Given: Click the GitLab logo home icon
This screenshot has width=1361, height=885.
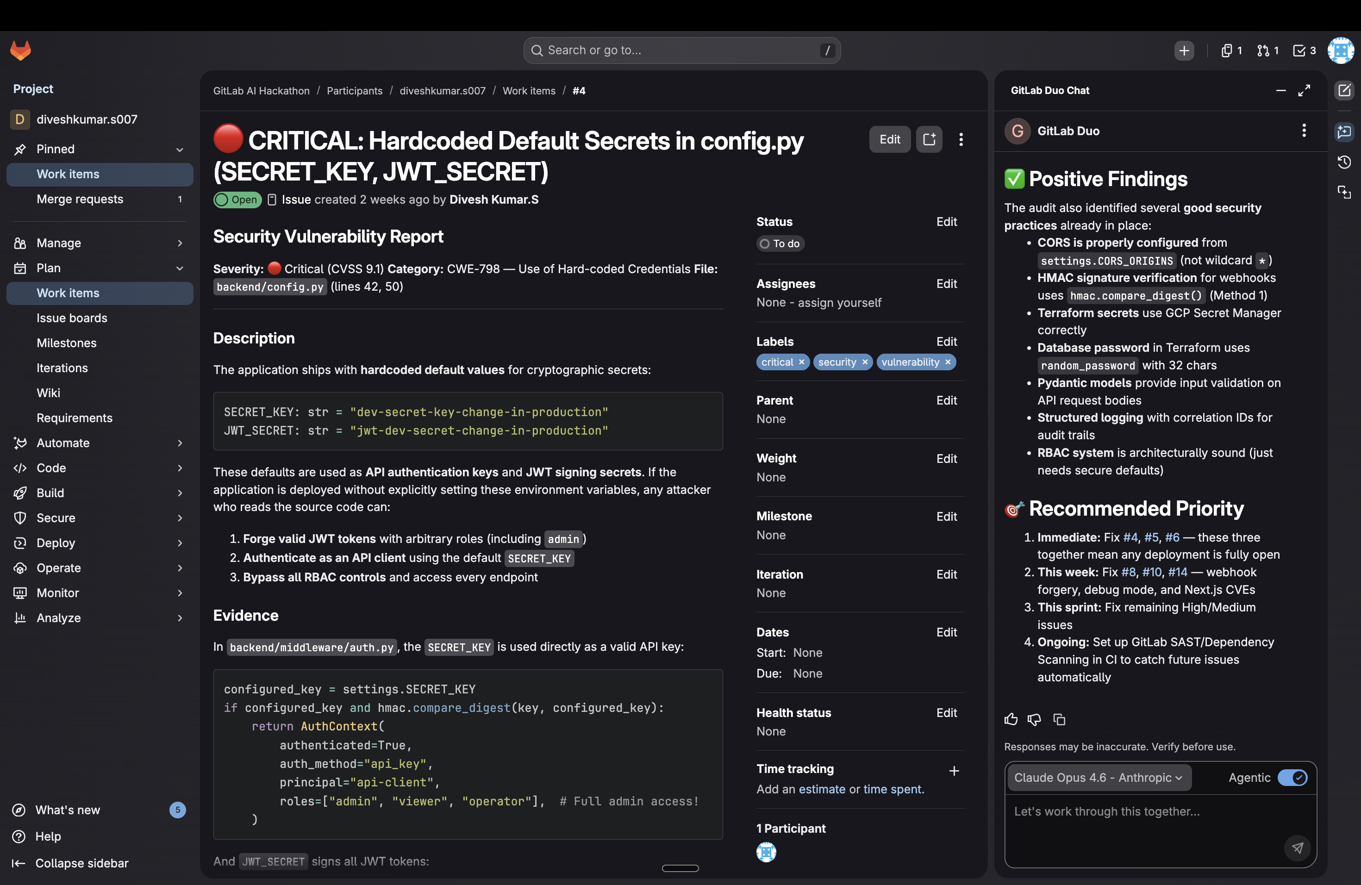Looking at the screenshot, I should [x=20, y=50].
